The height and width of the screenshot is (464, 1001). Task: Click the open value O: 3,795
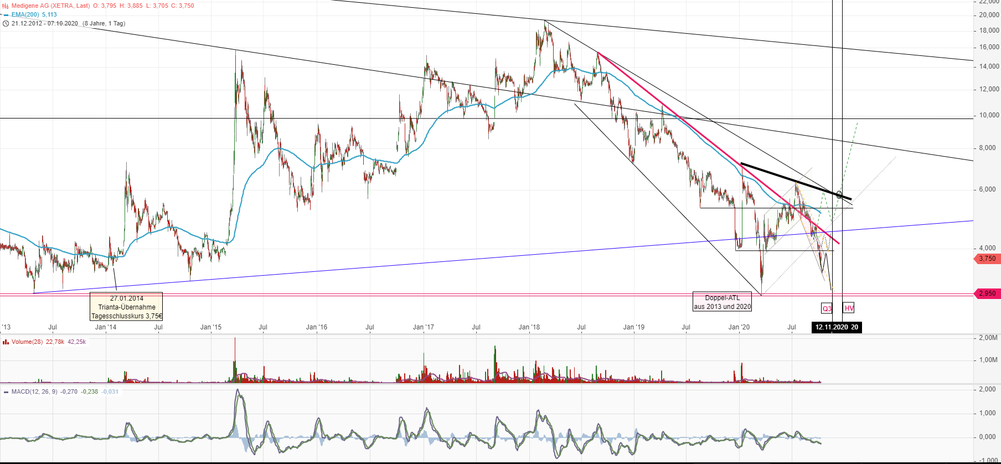click(x=105, y=6)
